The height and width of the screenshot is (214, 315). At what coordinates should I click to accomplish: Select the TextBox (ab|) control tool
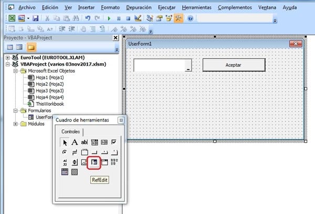[x=85, y=142]
